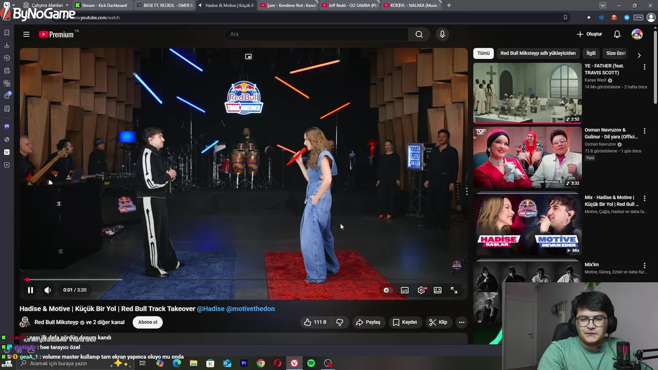Open the @Hadise channel link
The height and width of the screenshot is (370, 658).
click(x=211, y=309)
